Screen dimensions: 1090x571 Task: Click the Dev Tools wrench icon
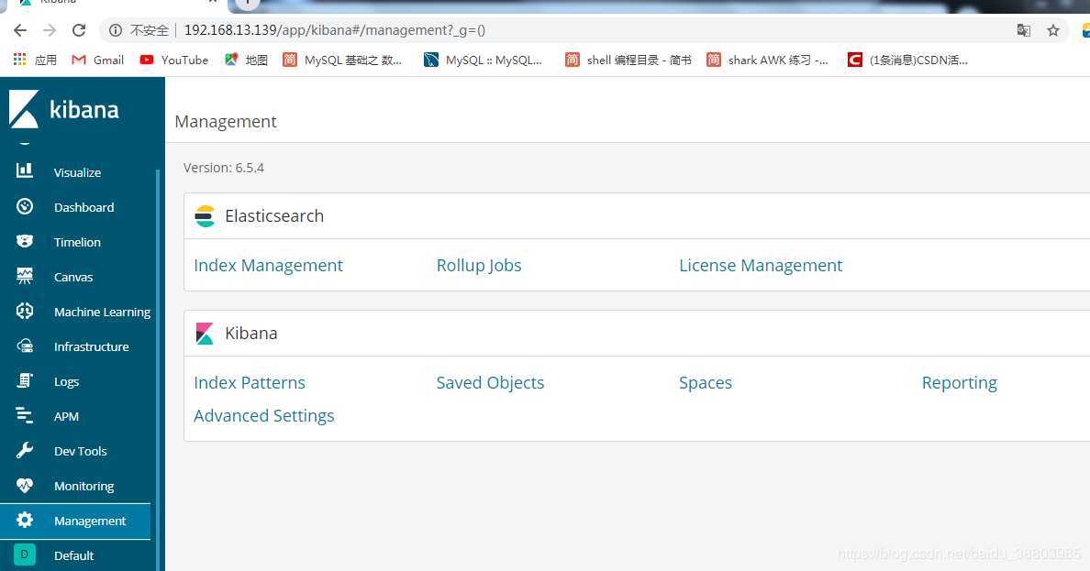coord(25,450)
